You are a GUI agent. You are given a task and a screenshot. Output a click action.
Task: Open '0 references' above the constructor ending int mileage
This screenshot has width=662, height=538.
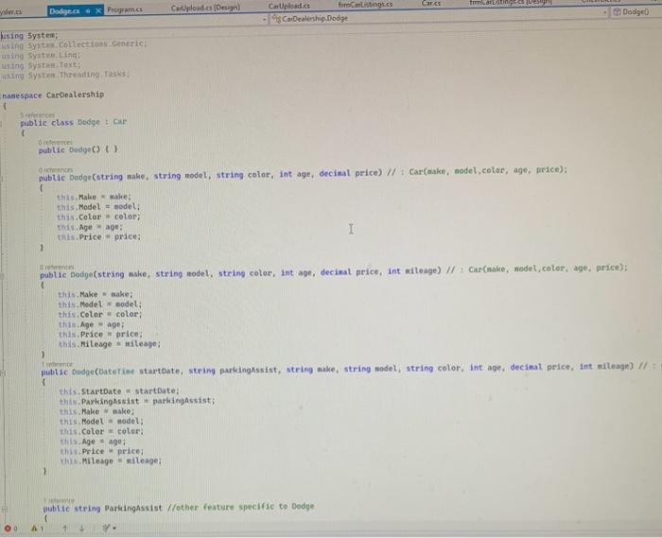pos(57,267)
